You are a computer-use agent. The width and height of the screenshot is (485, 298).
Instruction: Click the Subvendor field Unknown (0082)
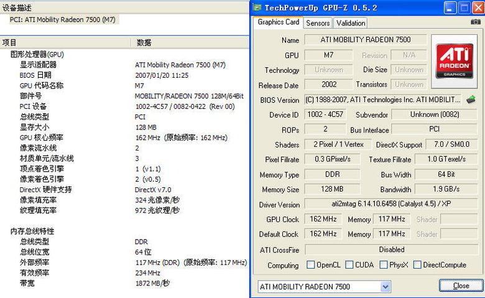[434, 114]
